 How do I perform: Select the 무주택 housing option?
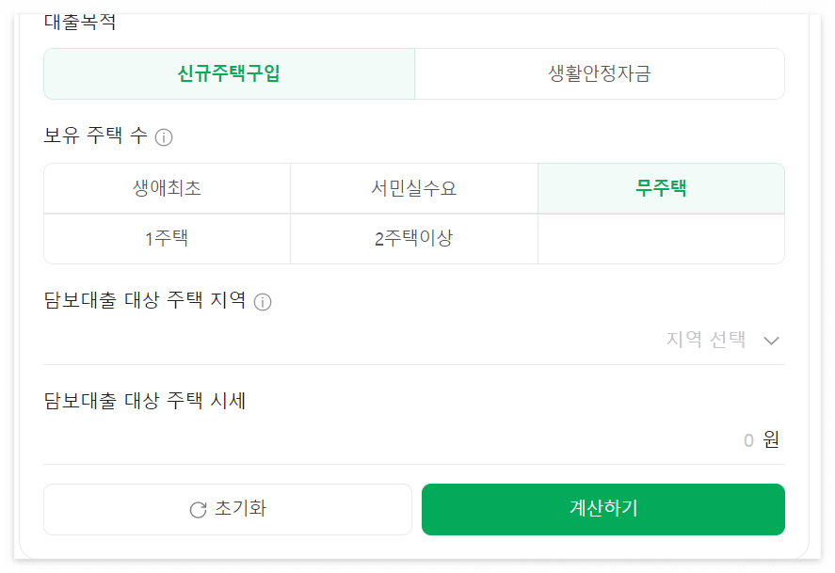[661, 188]
